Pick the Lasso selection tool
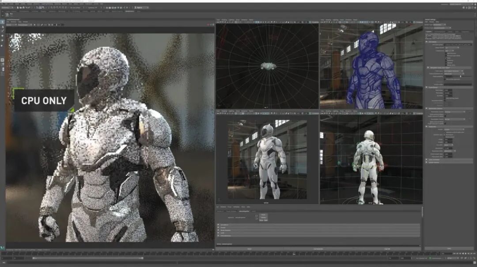477x267 pixels. coord(2,26)
